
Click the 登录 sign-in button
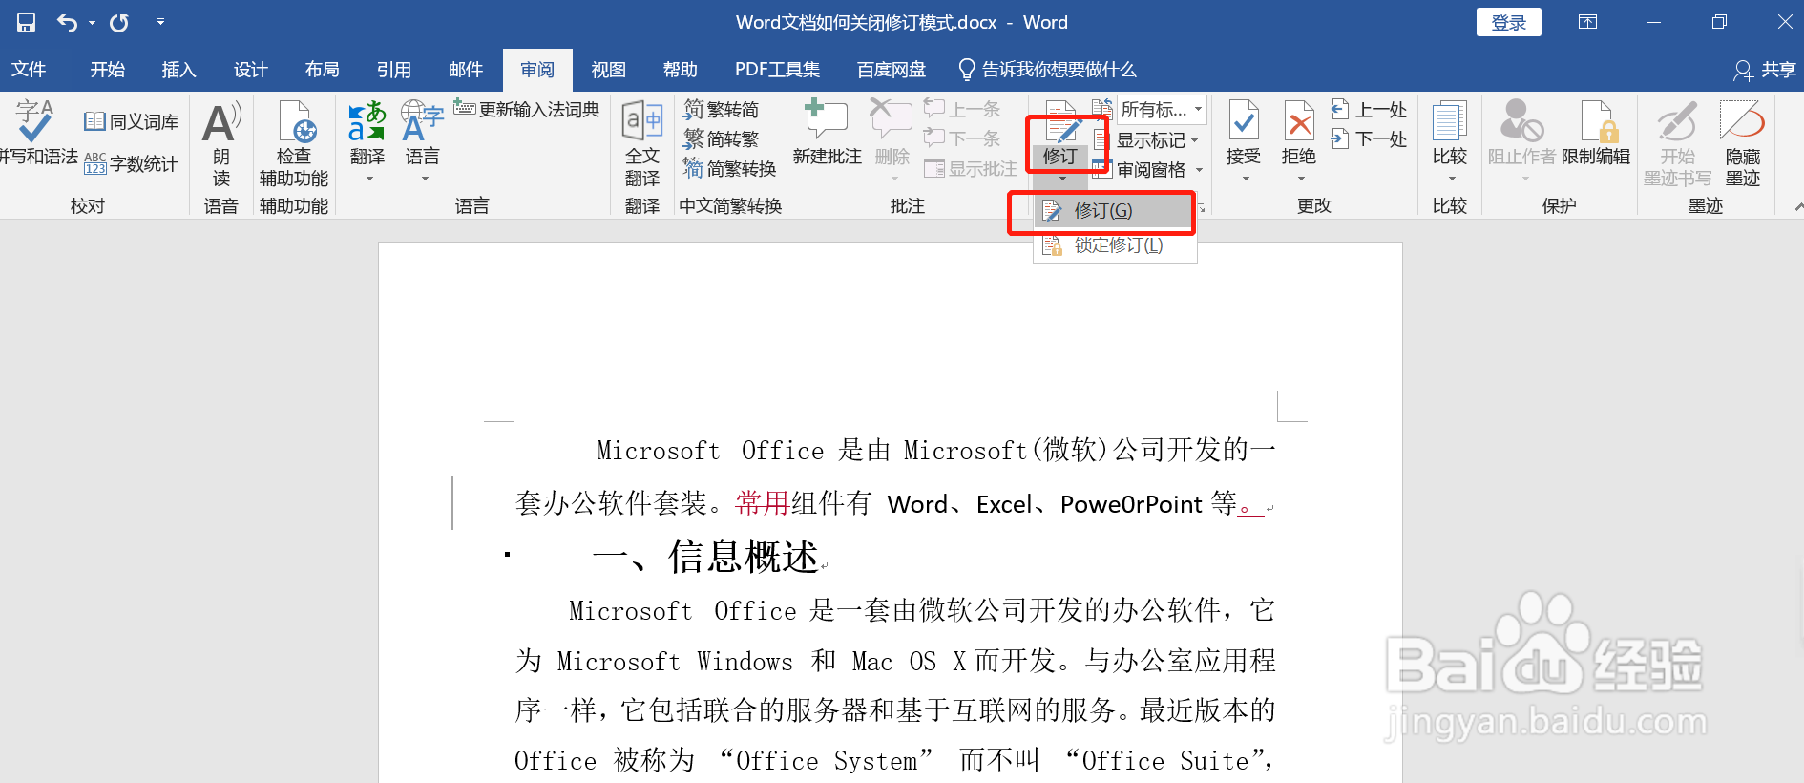[x=1508, y=22]
